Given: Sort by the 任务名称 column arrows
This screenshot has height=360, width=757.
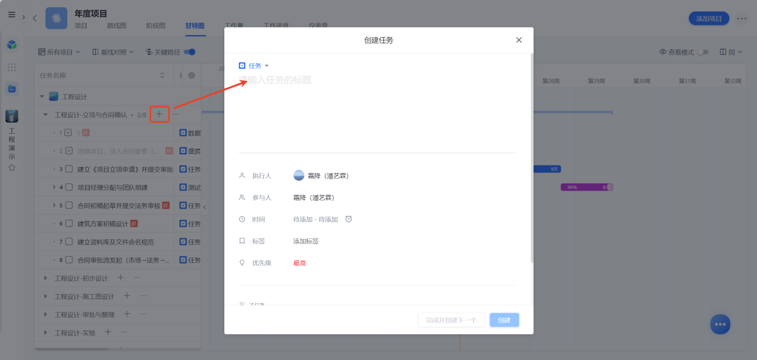Looking at the screenshot, I should [x=162, y=75].
